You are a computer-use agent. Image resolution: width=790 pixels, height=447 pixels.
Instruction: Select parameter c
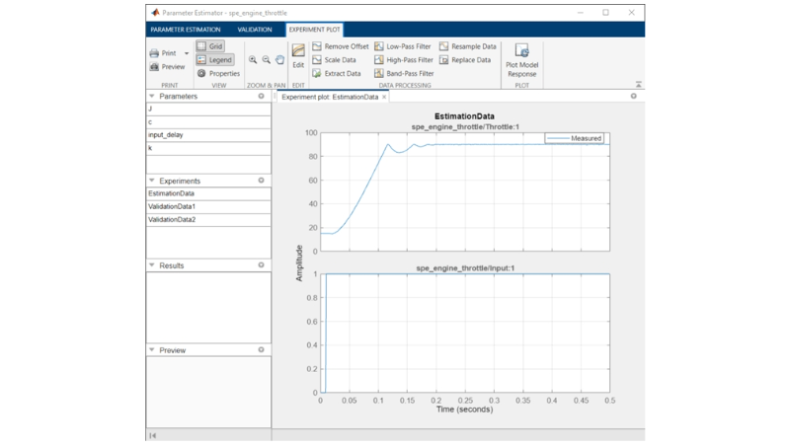(208, 121)
